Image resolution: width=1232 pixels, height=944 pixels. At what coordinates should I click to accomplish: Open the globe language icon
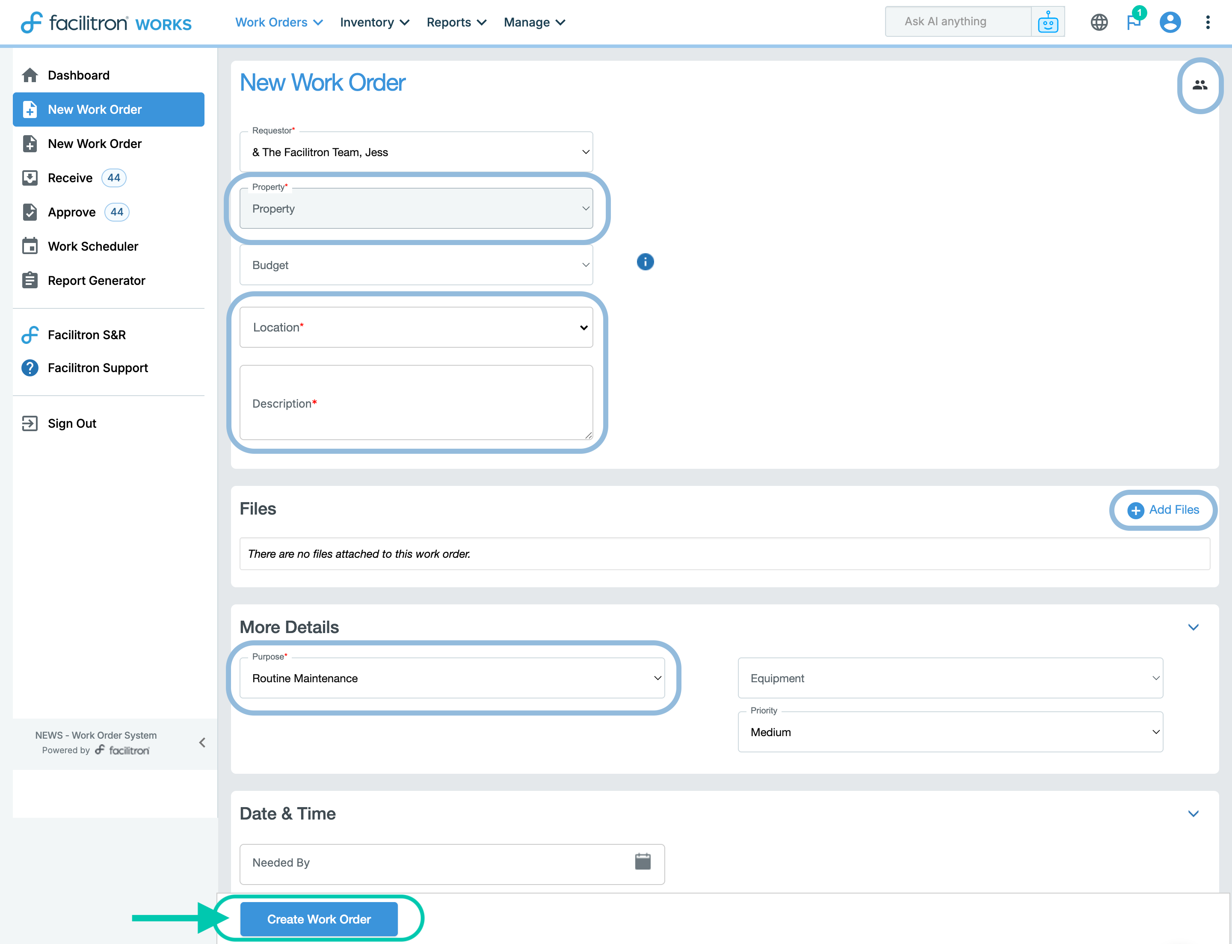pos(1099,23)
